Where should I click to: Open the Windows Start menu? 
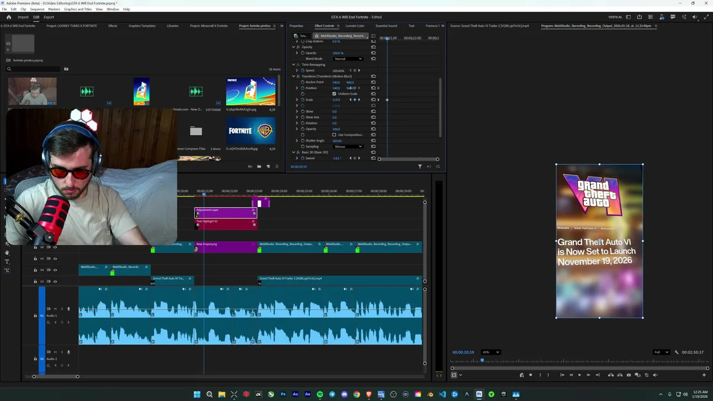tap(197, 394)
